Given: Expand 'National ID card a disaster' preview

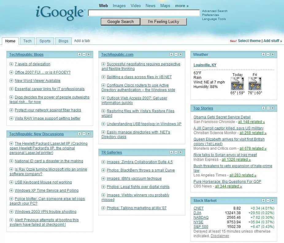Looking at the screenshot, I should 11,161.
